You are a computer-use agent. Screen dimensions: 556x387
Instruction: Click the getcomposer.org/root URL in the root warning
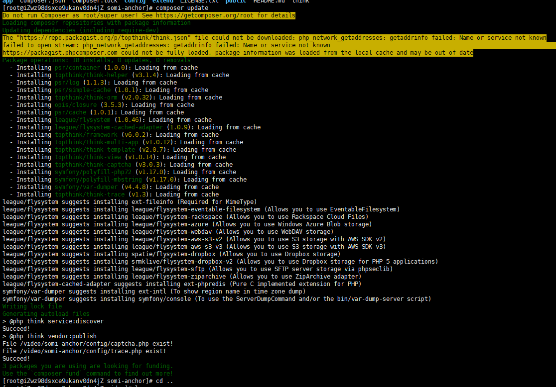pos(205,15)
